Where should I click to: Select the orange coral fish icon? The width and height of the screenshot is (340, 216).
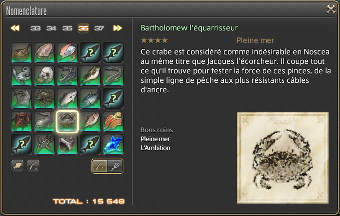tap(113, 121)
